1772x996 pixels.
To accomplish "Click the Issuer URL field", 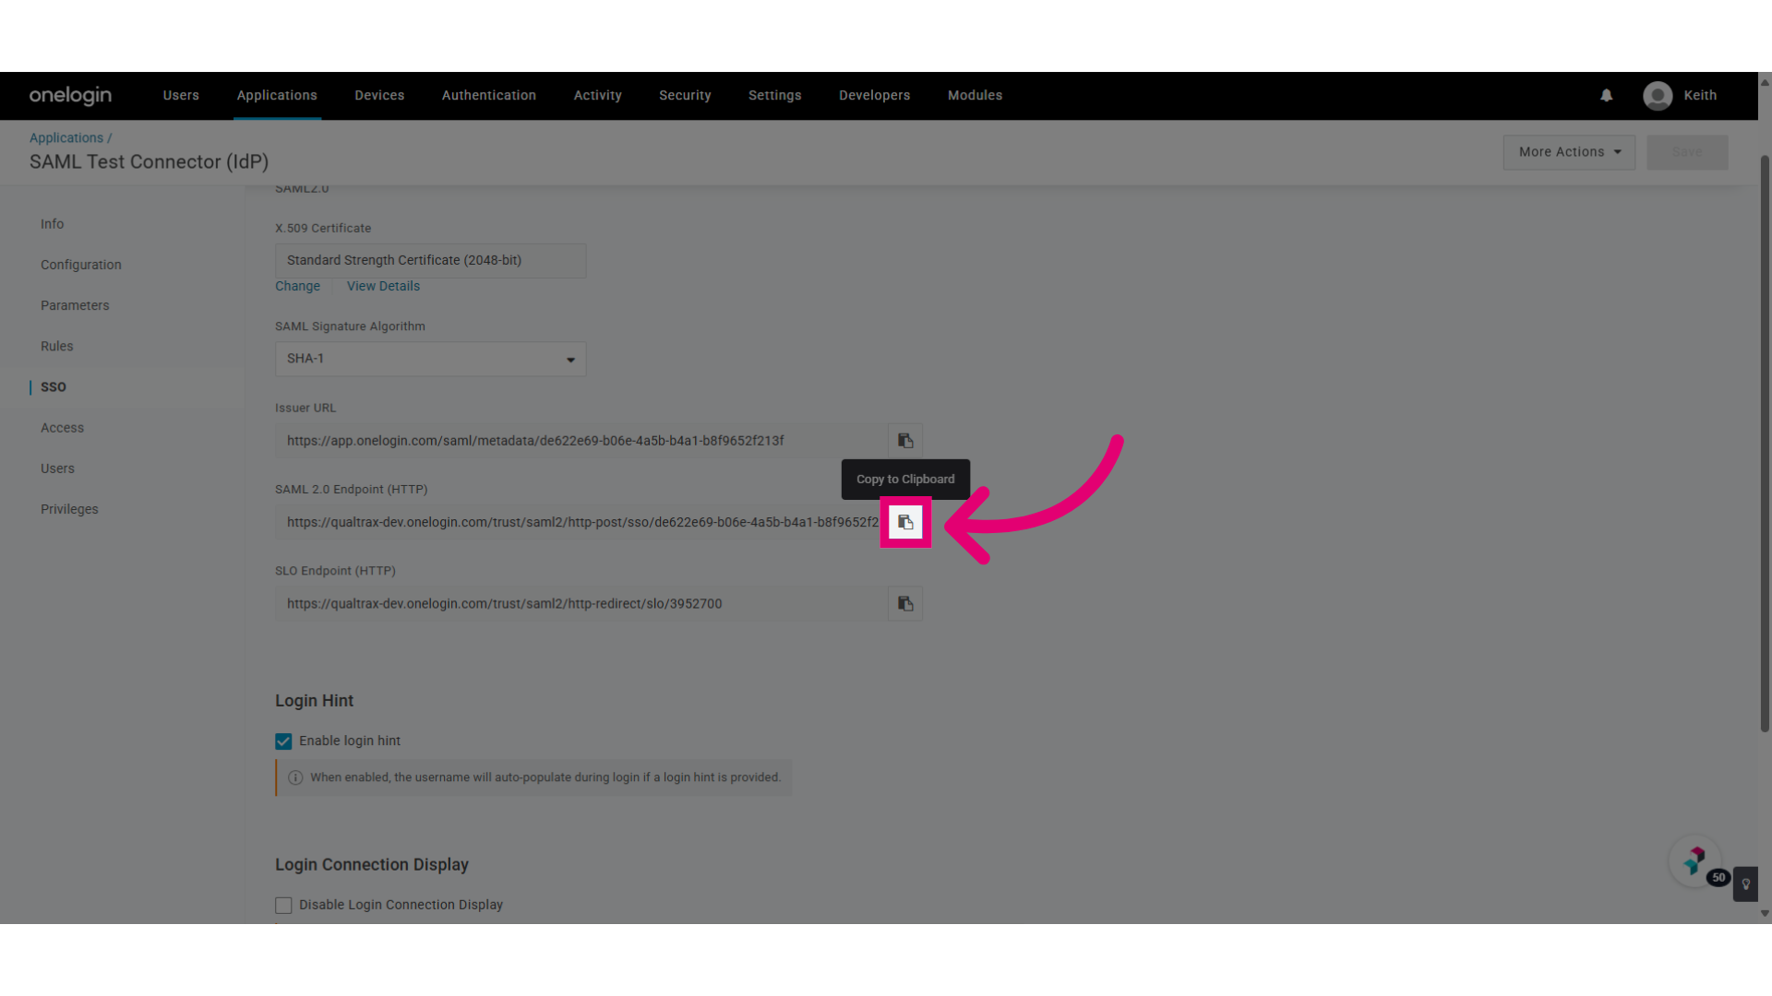I will (x=581, y=441).
